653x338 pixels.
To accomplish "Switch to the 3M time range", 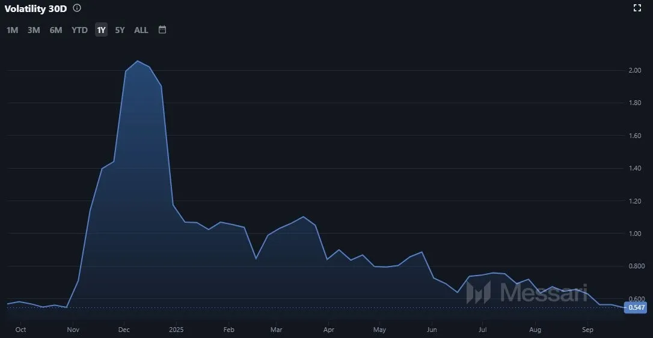I will (34, 30).
